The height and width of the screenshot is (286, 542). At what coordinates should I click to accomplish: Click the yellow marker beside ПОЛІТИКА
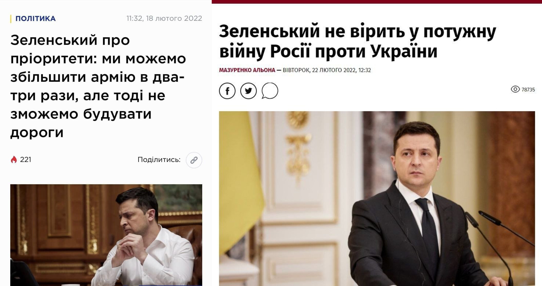(x=11, y=19)
